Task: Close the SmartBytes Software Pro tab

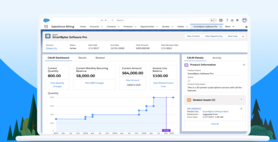Action: [x=220, y=26]
